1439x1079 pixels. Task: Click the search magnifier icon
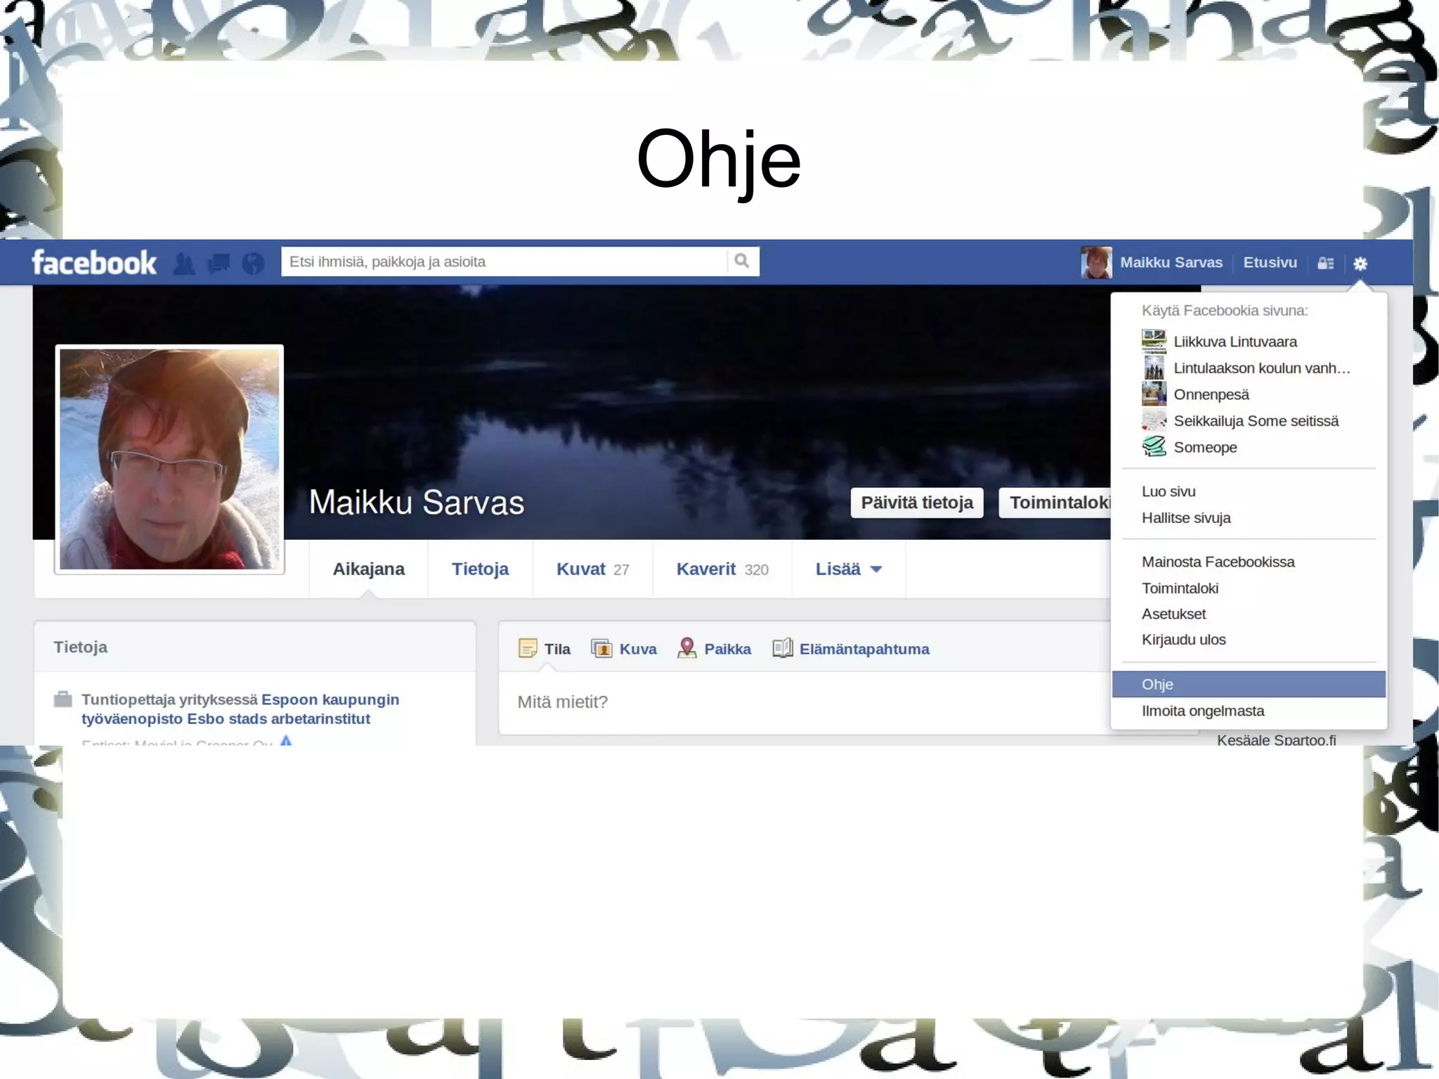tap(742, 261)
